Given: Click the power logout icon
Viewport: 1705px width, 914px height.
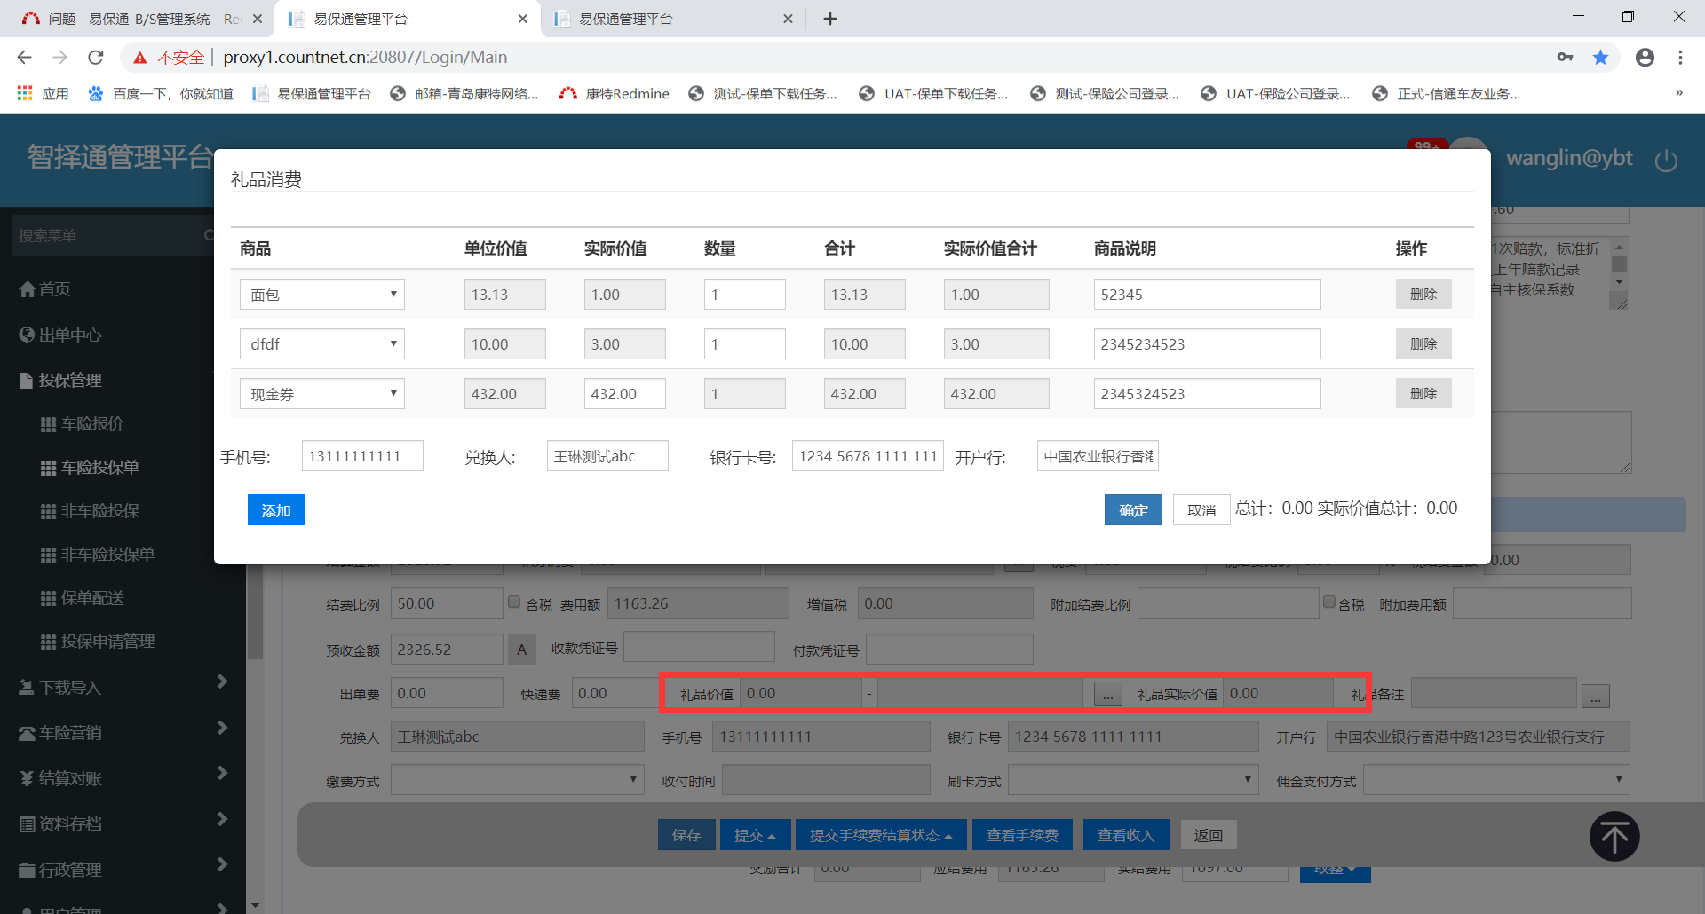Looking at the screenshot, I should point(1666,161).
